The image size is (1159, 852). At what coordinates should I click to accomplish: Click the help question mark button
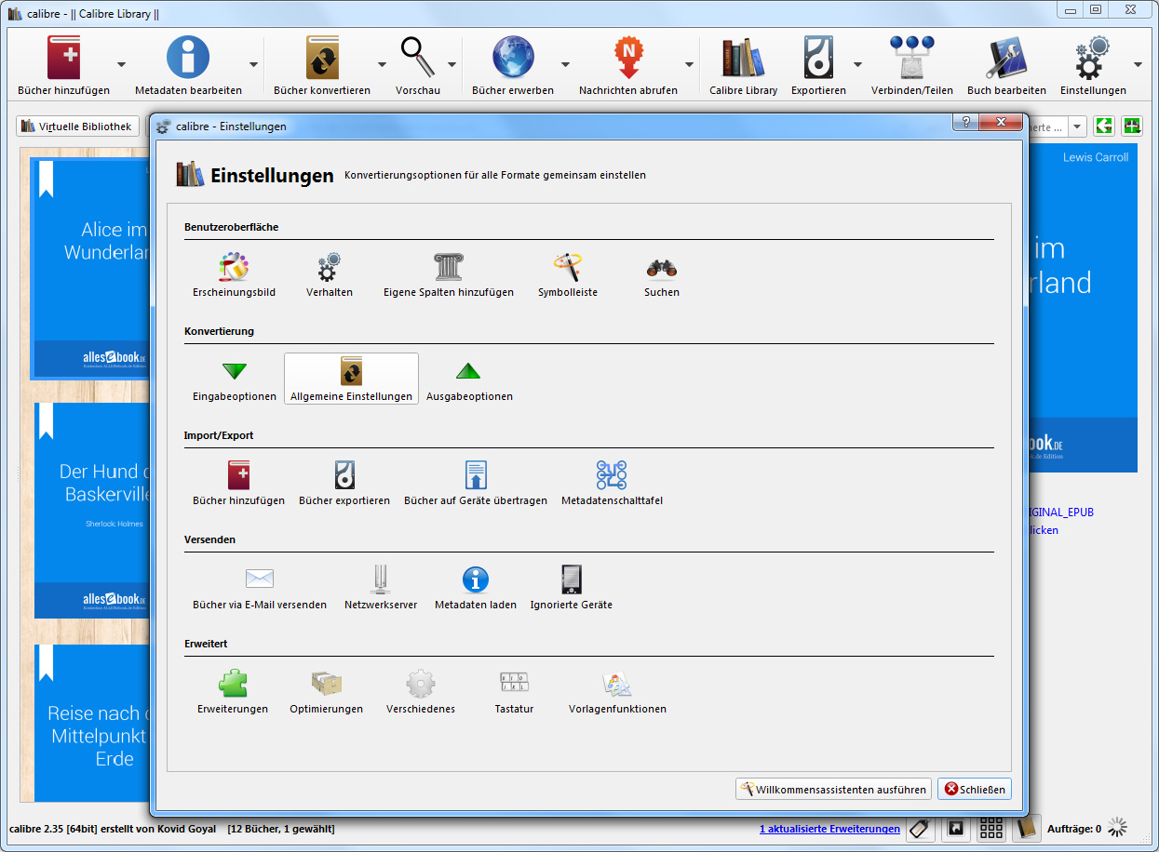pos(964,122)
